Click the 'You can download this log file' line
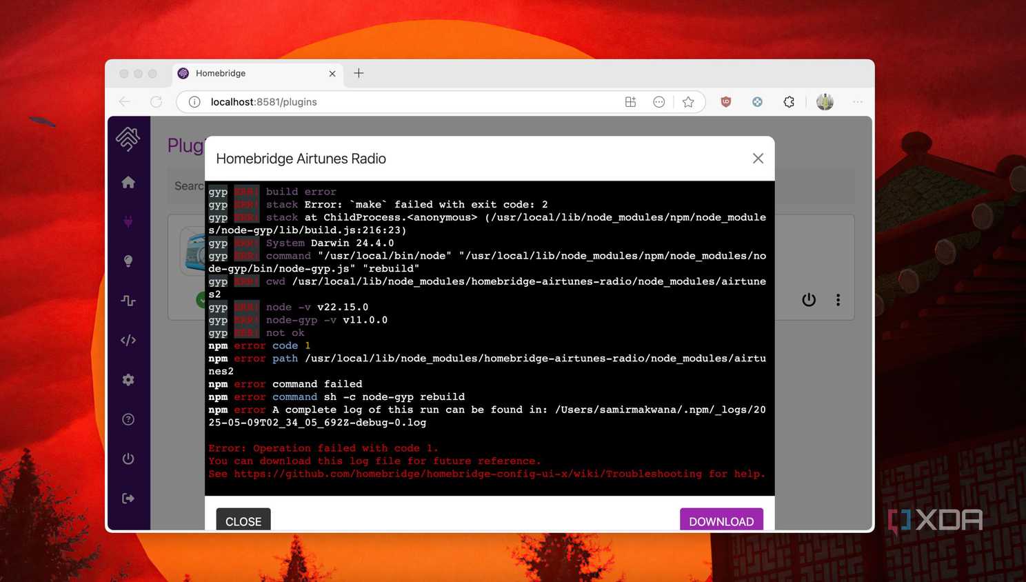Image resolution: width=1026 pixels, height=582 pixels. 374,461
